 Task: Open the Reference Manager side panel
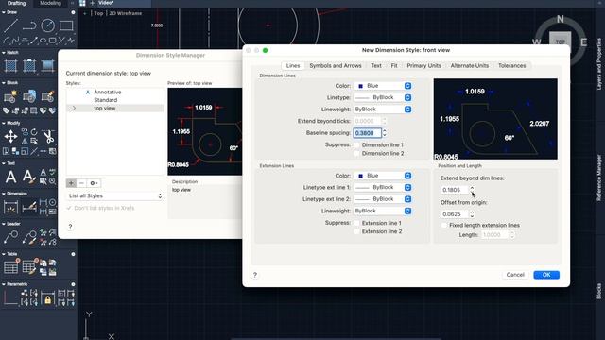[x=598, y=178]
